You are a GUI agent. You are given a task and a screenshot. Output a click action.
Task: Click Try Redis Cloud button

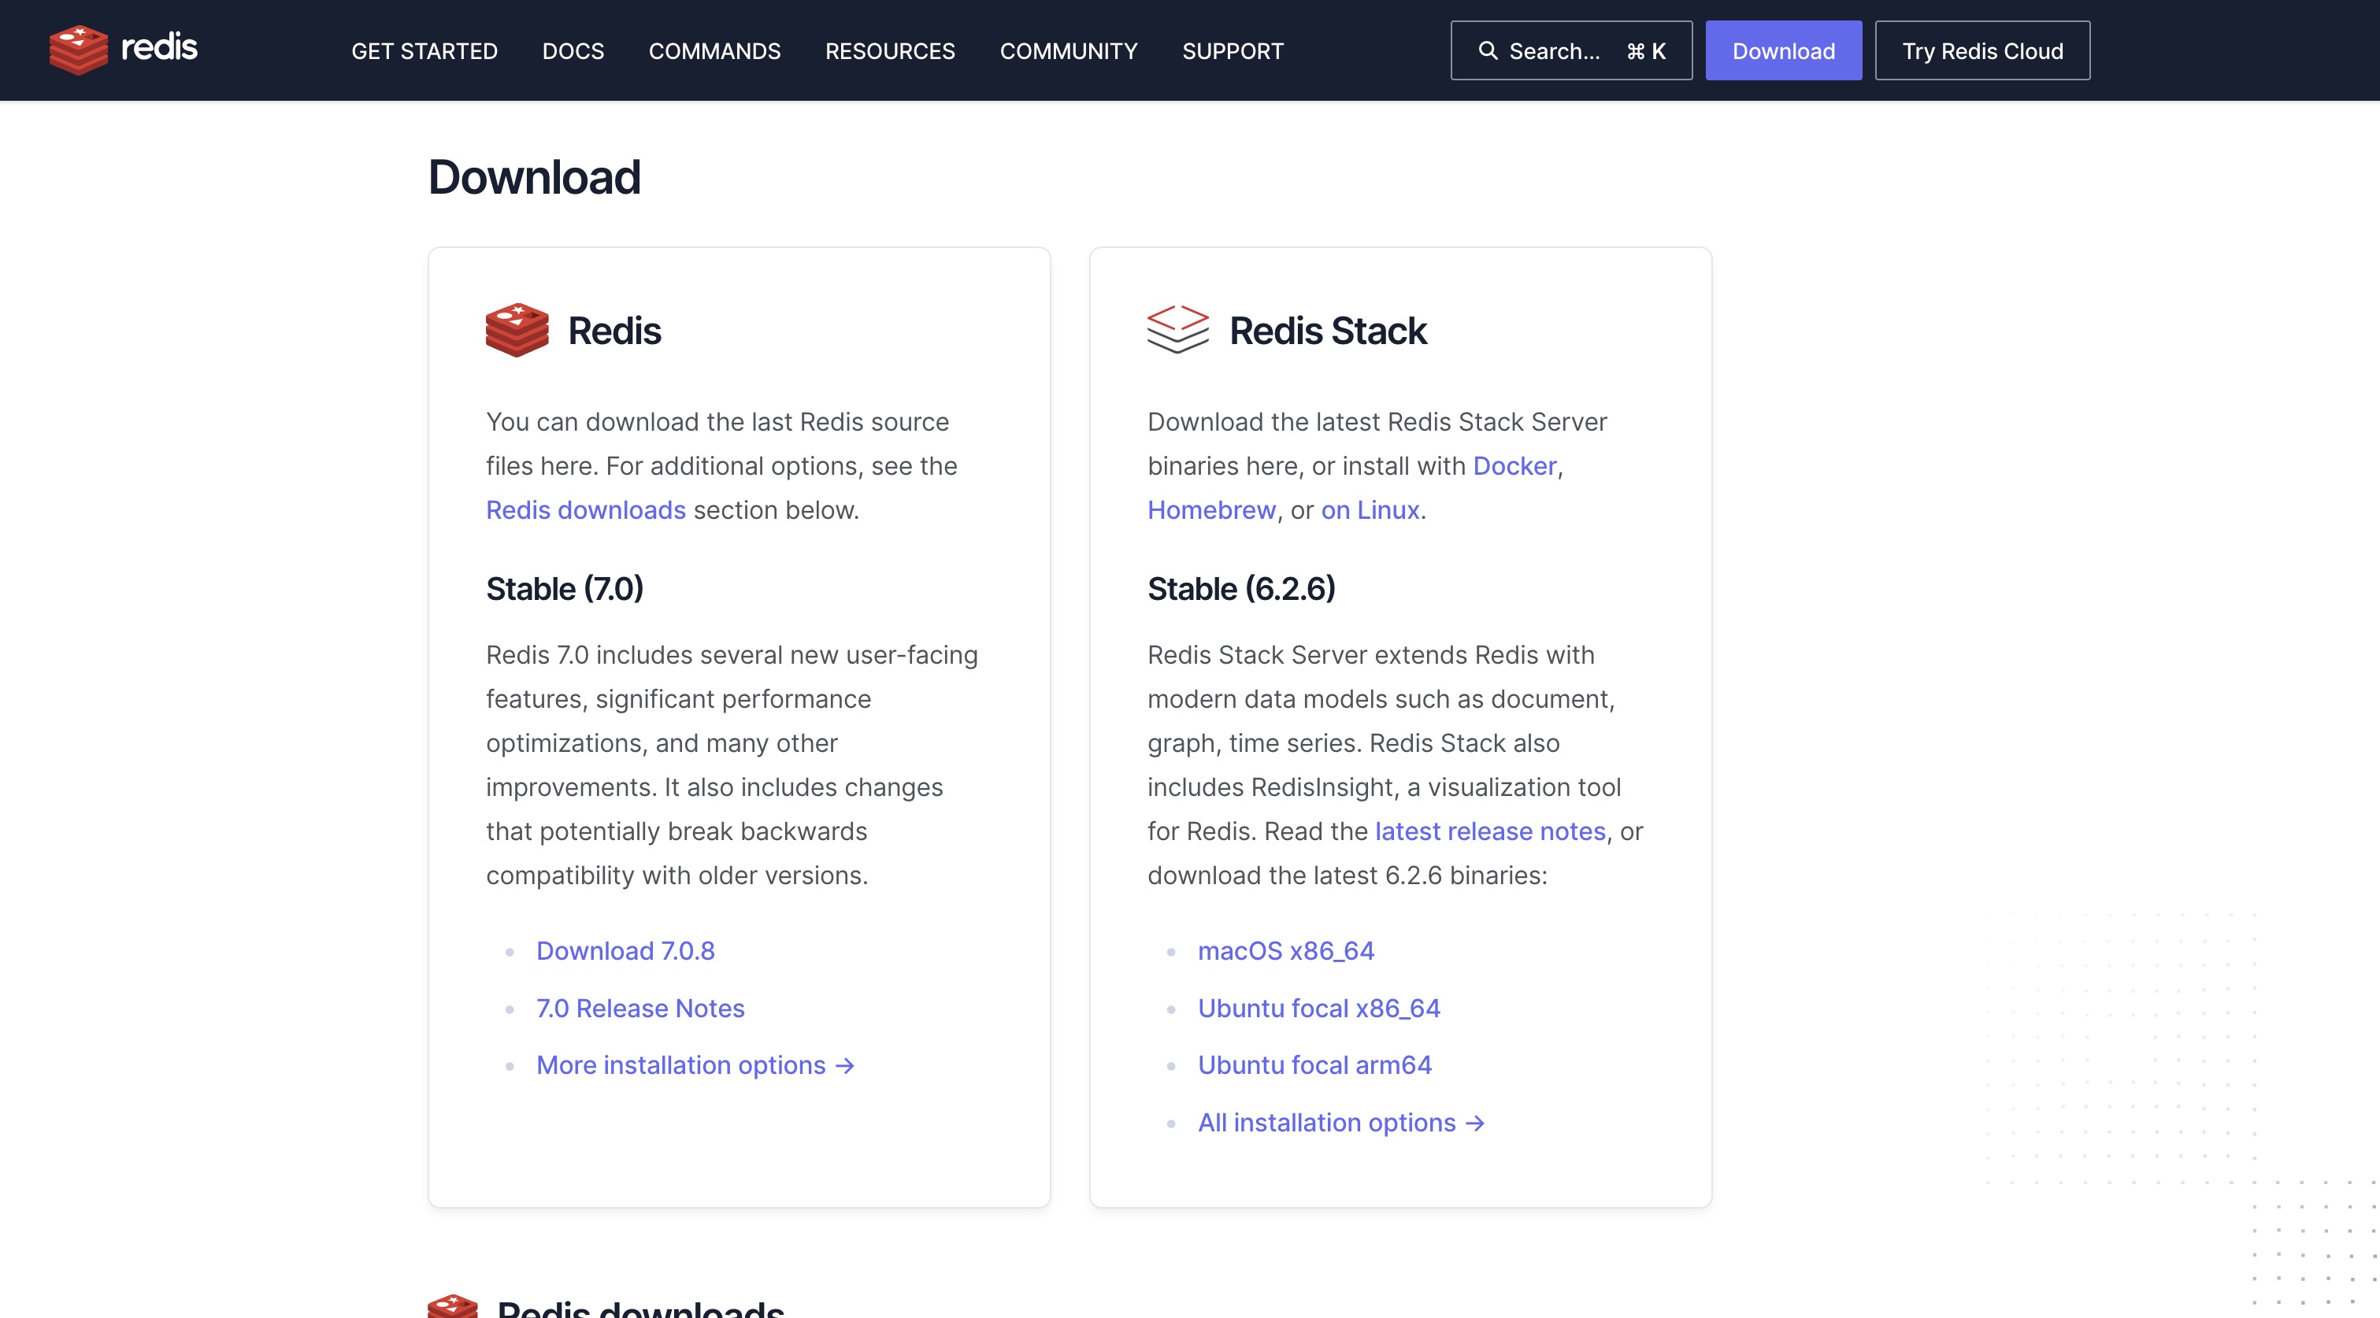pos(1982,50)
